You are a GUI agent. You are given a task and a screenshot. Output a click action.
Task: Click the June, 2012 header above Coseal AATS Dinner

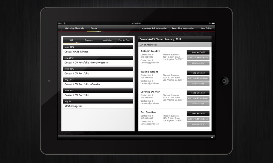click(x=98, y=47)
